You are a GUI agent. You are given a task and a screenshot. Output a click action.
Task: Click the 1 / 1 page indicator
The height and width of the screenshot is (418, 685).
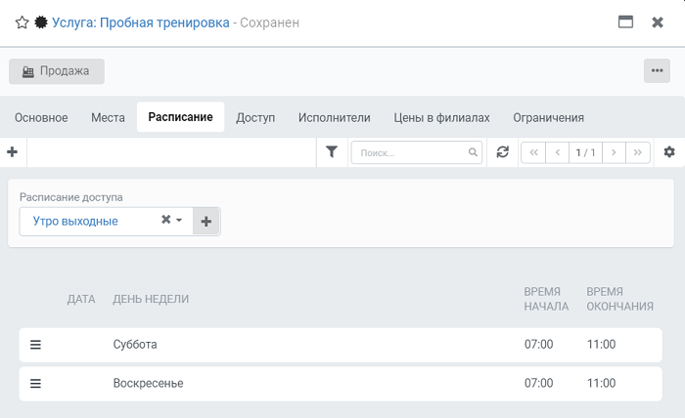click(x=585, y=152)
